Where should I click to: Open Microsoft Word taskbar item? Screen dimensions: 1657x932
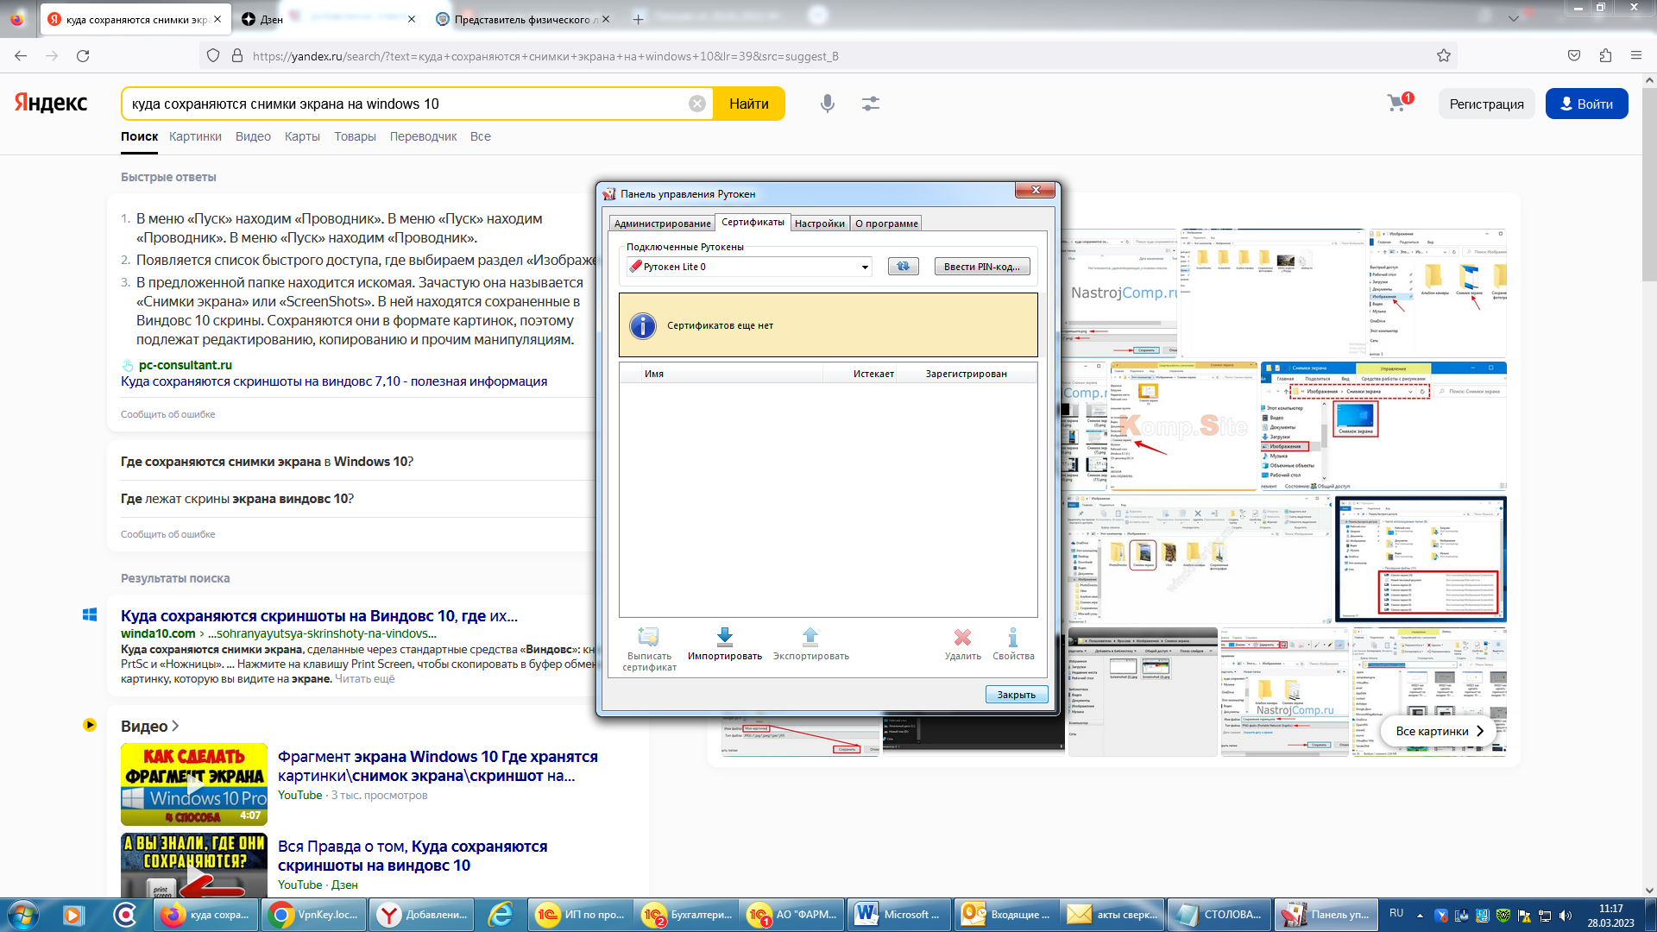coord(900,915)
